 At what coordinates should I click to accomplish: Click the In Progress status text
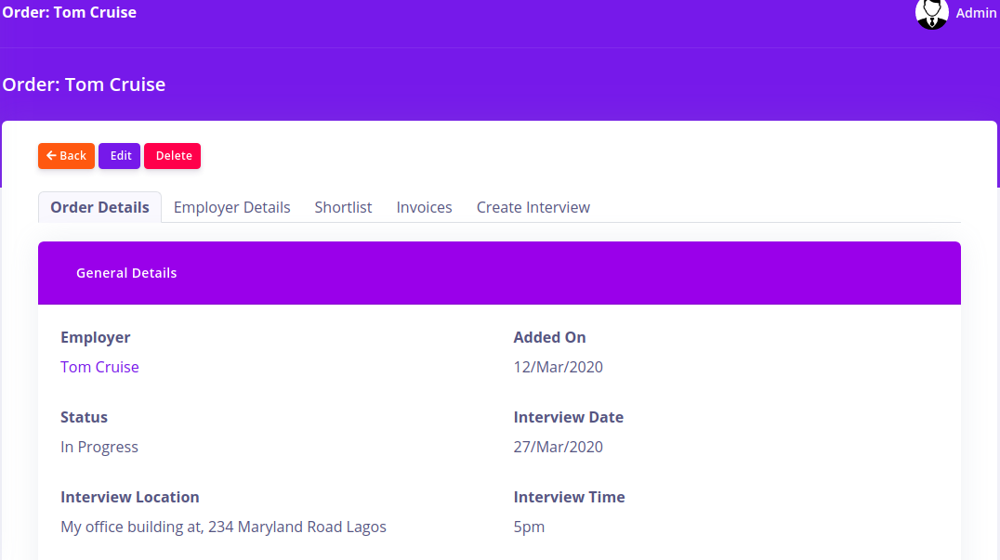point(99,447)
